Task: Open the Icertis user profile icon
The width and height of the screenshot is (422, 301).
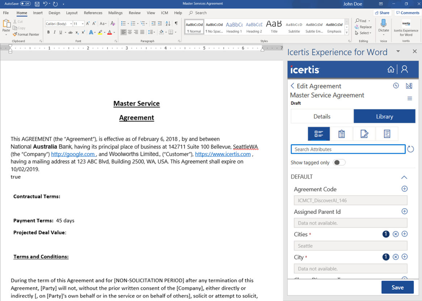Action: click(x=405, y=69)
